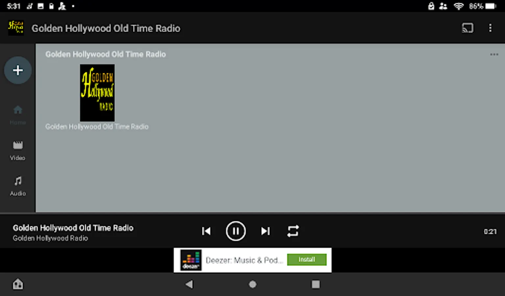The height and width of the screenshot is (296, 505).
Task: Open the Home sidebar section
Action: point(18,115)
